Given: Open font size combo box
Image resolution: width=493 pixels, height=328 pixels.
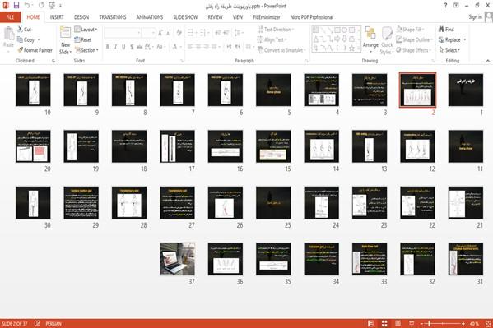Looking at the screenshot, I should [148, 33].
